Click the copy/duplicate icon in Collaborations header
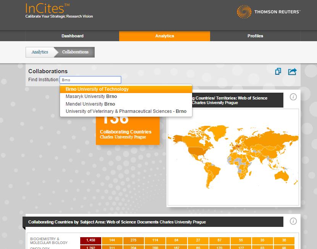Viewport: 317px width, 249px height. (278, 71)
